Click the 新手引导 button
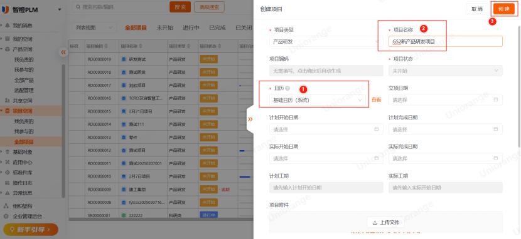 31,229
